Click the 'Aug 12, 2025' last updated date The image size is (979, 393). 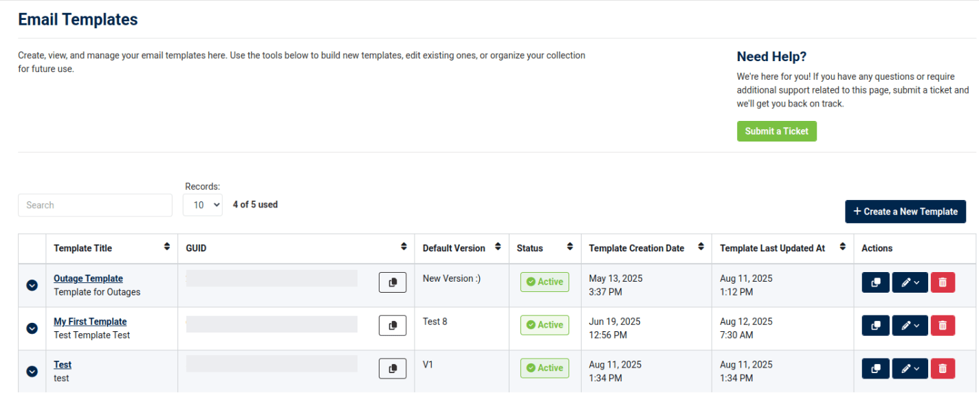click(746, 322)
